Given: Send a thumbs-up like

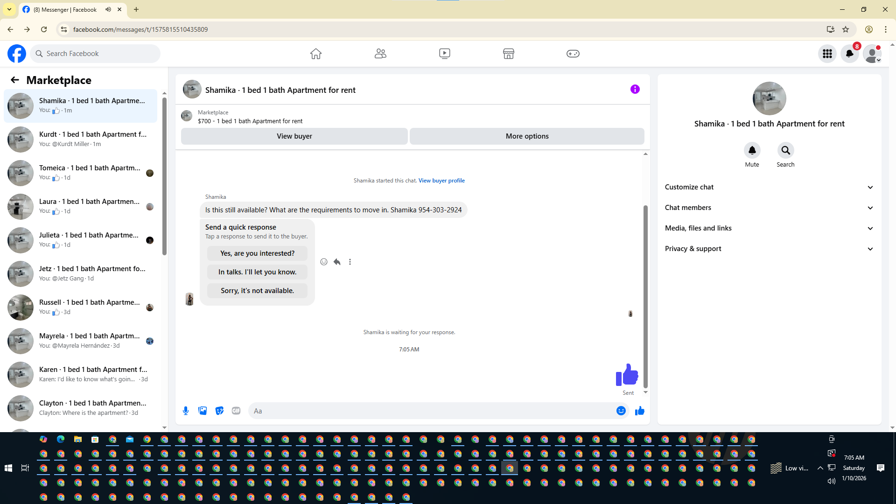Looking at the screenshot, I should (639, 411).
